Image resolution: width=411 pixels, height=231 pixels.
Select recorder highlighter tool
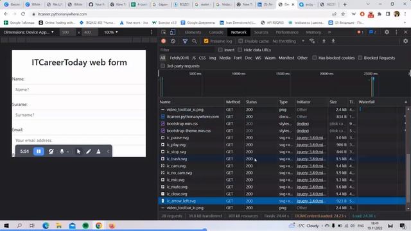tap(98, 151)
